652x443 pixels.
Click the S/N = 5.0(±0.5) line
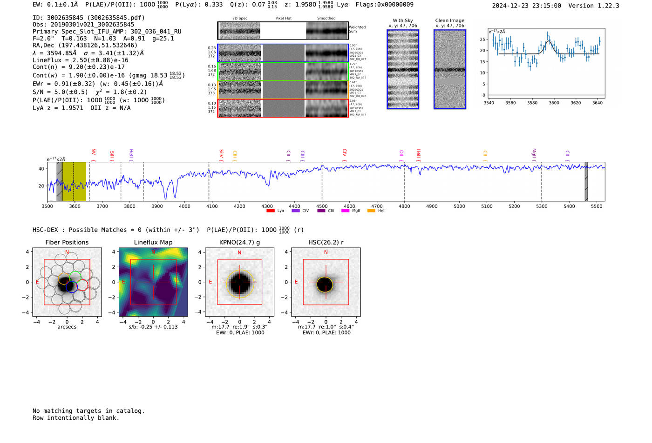tap(90, 92)
